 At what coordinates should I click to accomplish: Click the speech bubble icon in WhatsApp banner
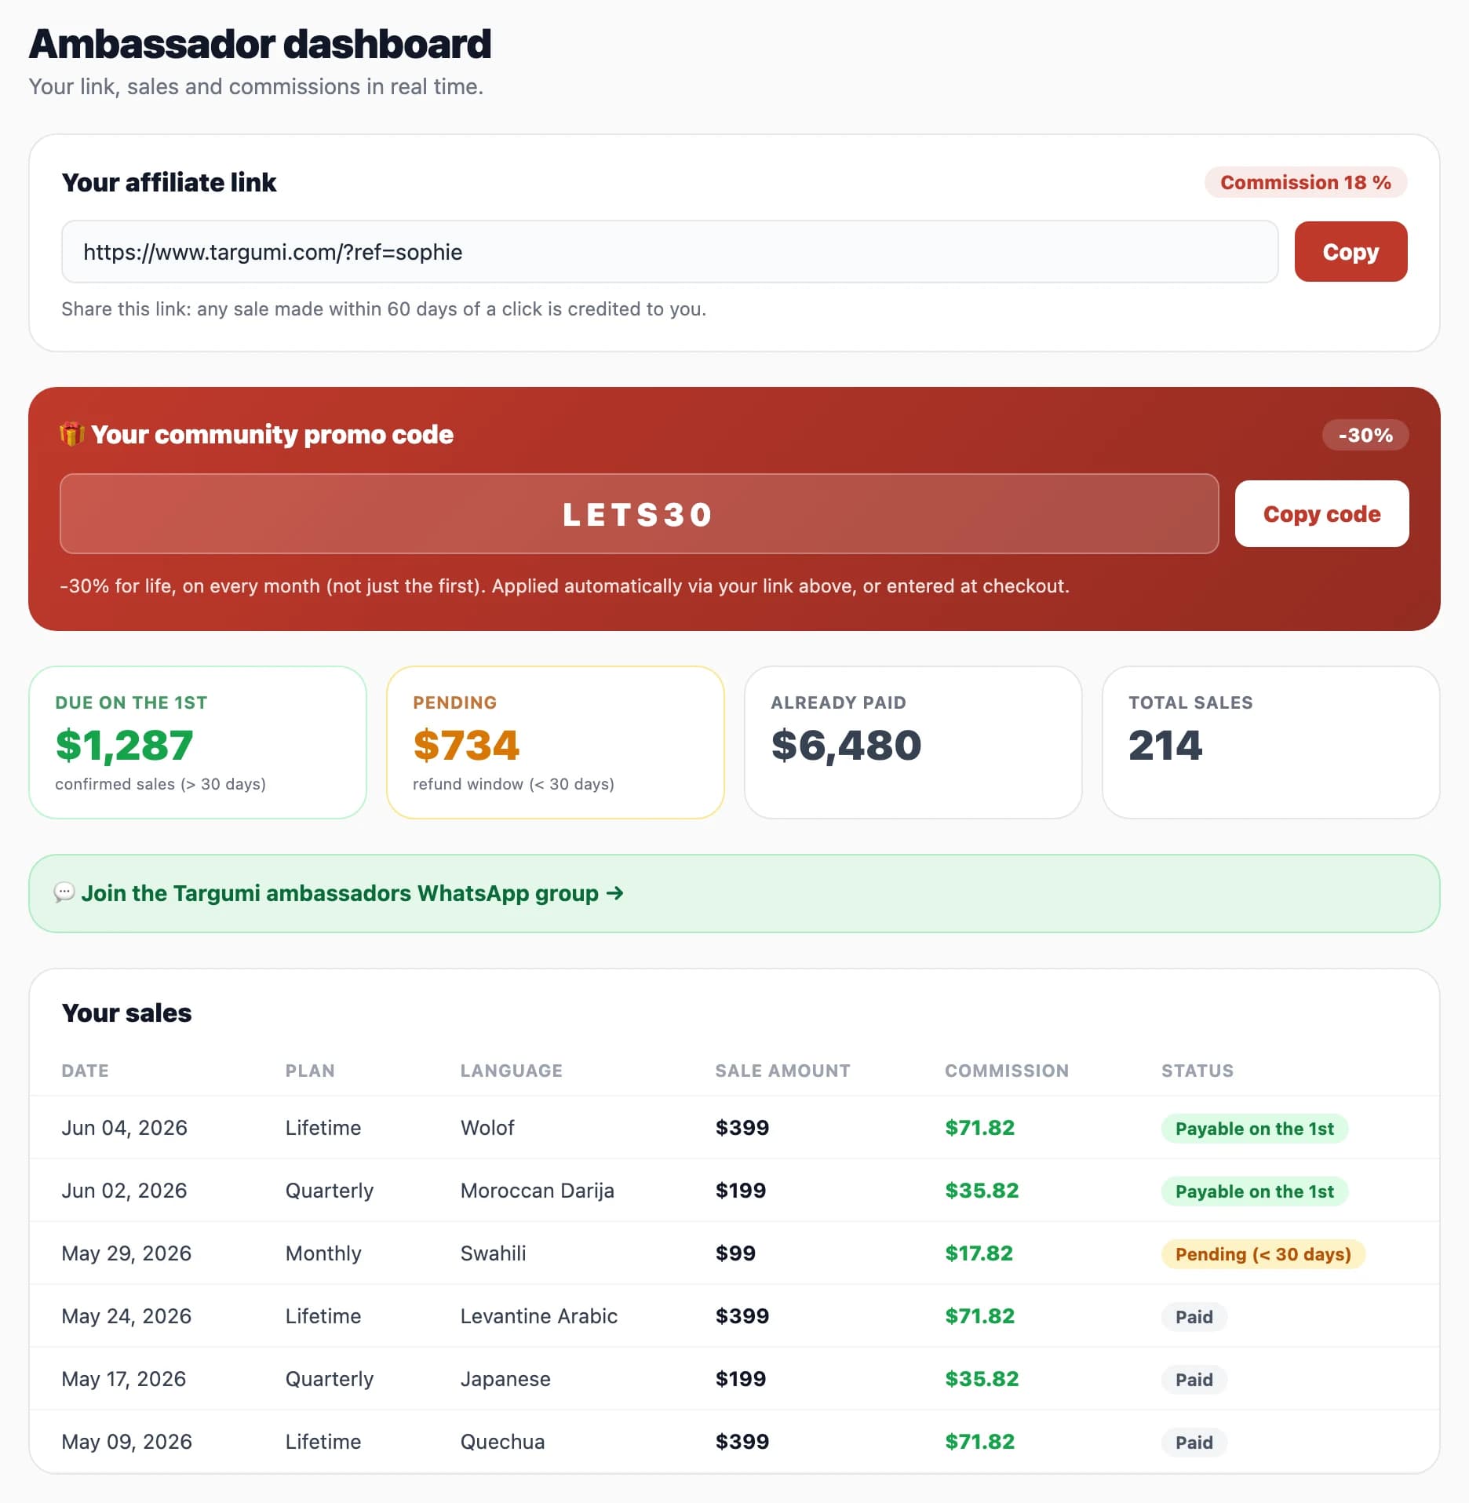tap(64, 892)
